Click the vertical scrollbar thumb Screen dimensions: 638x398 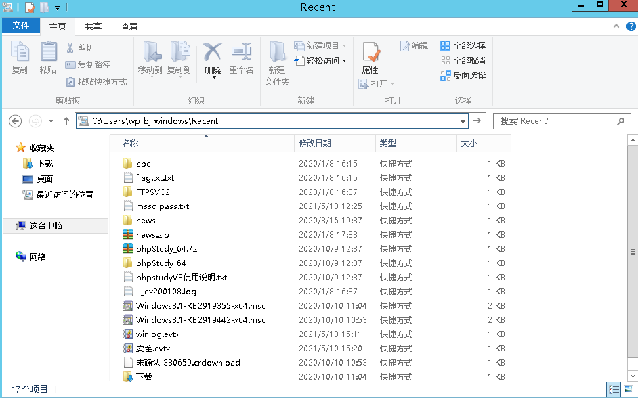633,252
